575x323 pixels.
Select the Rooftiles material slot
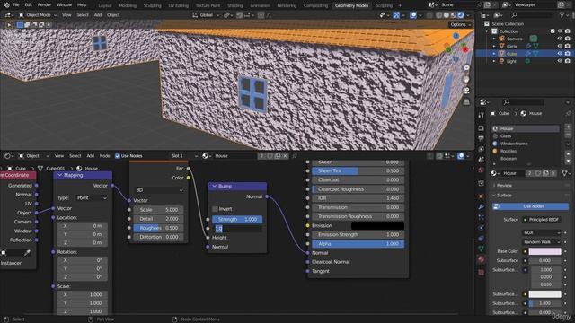tap(525, 151)
